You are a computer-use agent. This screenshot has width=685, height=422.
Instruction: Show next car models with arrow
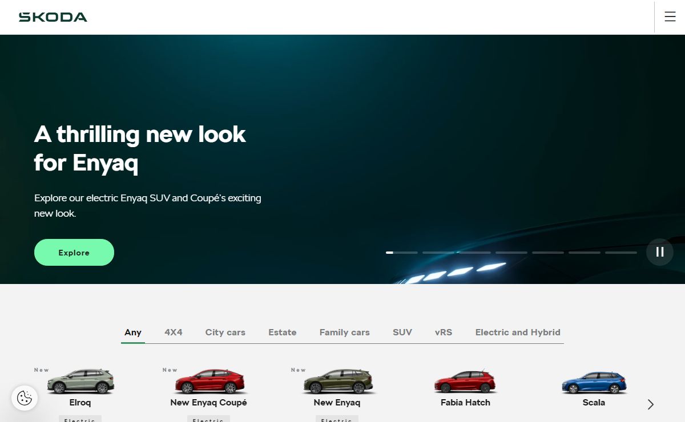point(651,404)
